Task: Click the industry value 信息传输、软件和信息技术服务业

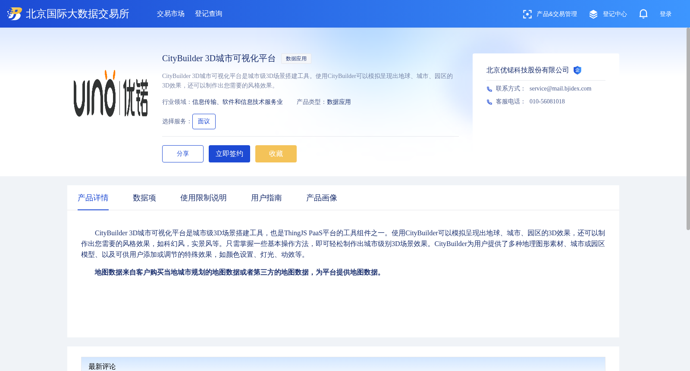Action: coord(238,102)
